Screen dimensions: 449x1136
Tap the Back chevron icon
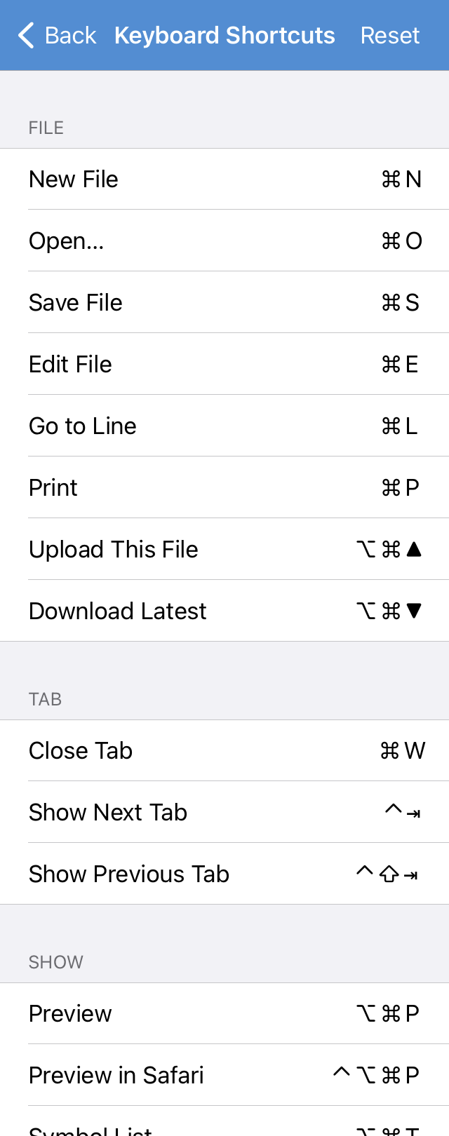[x=26, y=35]
